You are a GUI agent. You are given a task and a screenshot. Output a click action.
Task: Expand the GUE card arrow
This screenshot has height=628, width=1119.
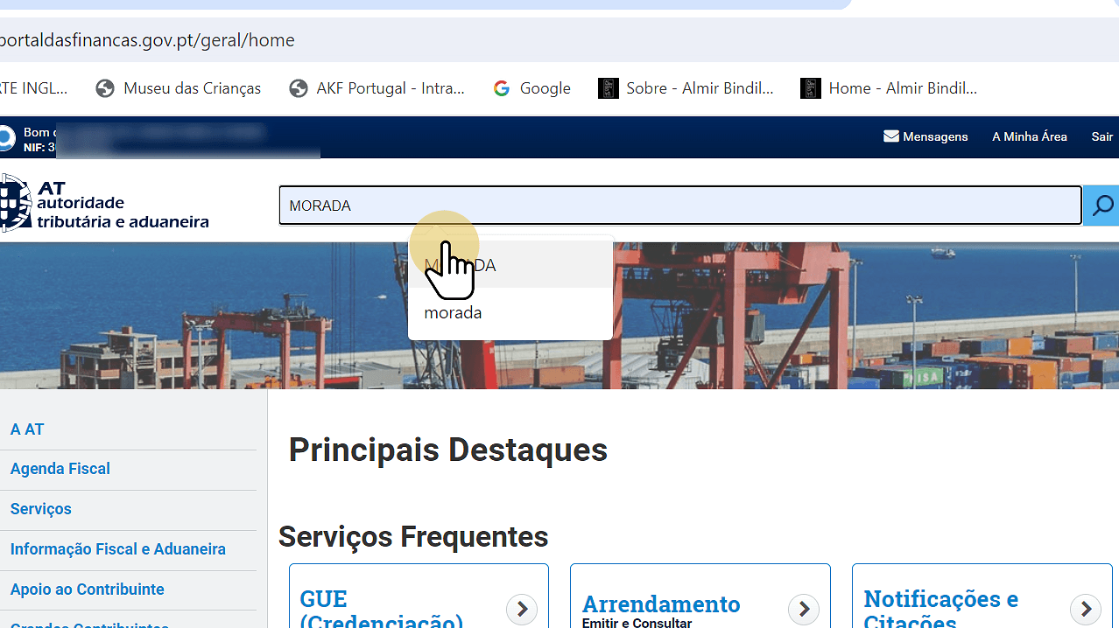tap(522, 609)
